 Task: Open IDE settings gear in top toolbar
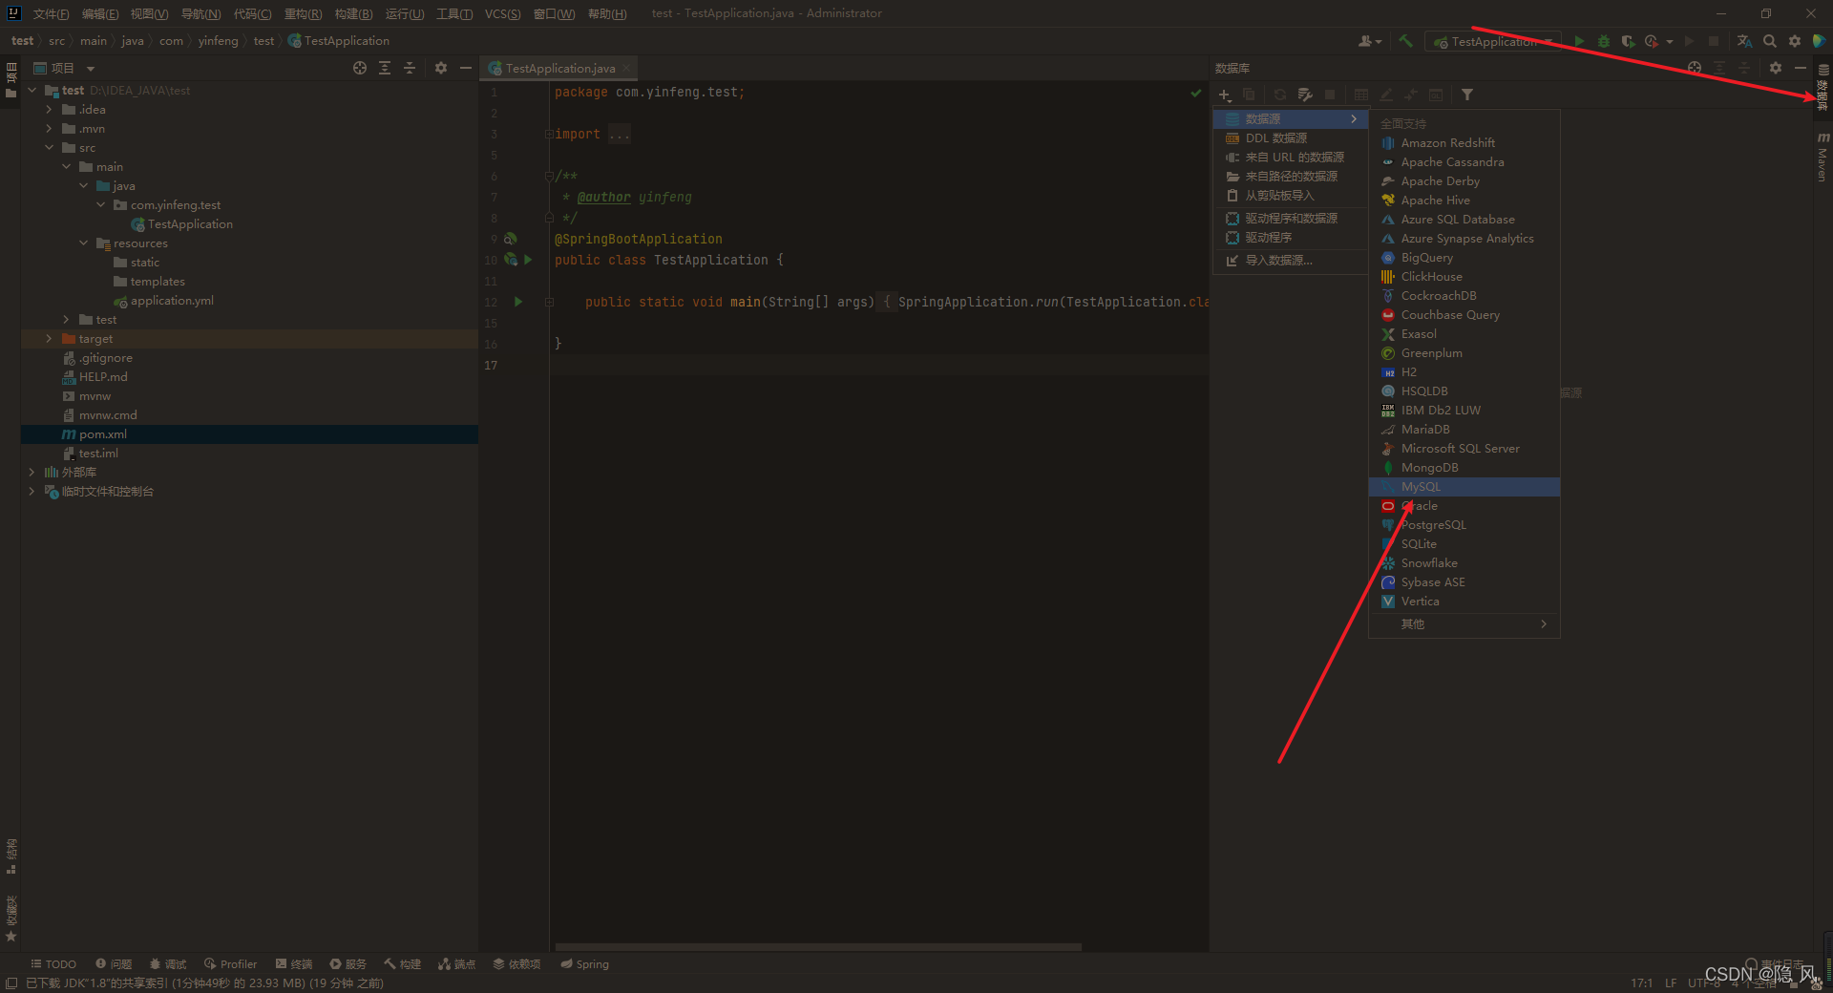pos(1795,41)
